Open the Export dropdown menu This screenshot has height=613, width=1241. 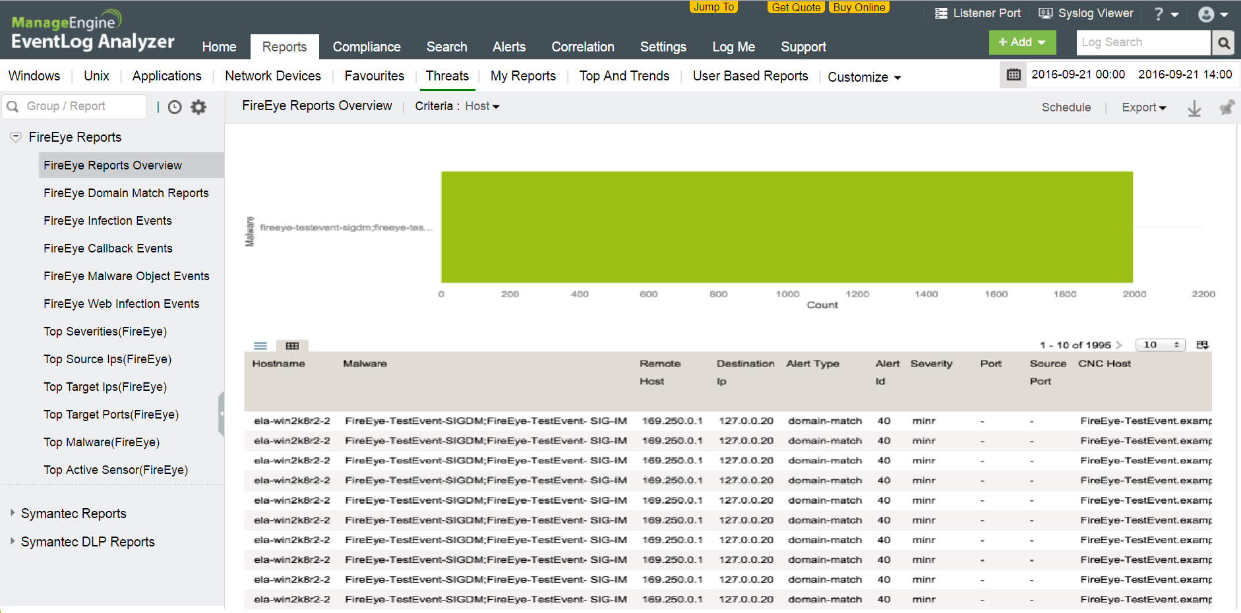1143,107
